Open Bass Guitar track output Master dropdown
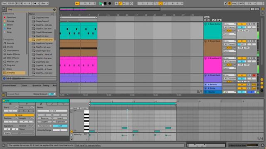The width and height of the screenshot is (266, 149). pyautogui.click(x=229, y=34)
